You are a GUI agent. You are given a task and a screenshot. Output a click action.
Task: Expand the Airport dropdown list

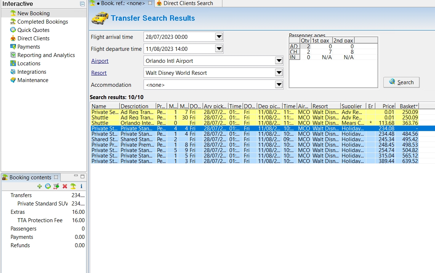pos(279,61)
